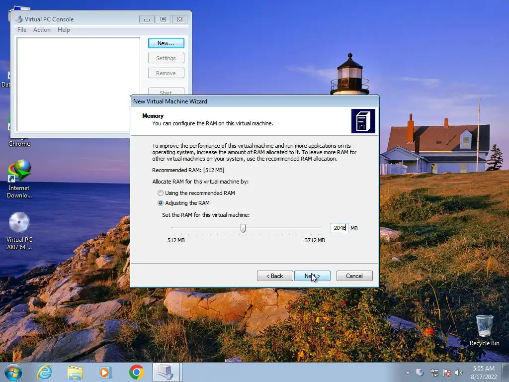Proceed with the Next > button
The width and height of the screenshot is (509, 382).
[312, 276]
